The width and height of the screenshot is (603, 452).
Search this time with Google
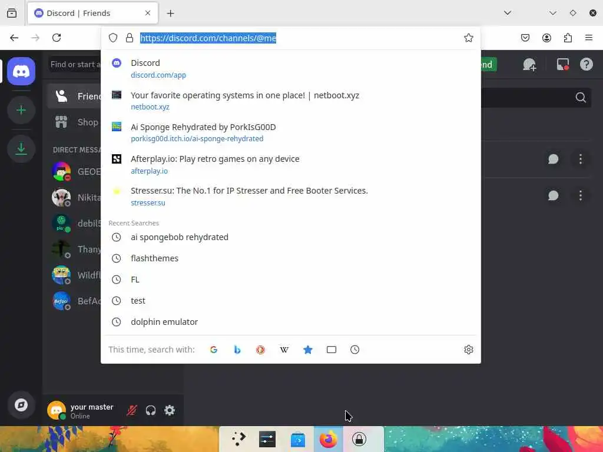pyautogui.click(x=214, y=350)
